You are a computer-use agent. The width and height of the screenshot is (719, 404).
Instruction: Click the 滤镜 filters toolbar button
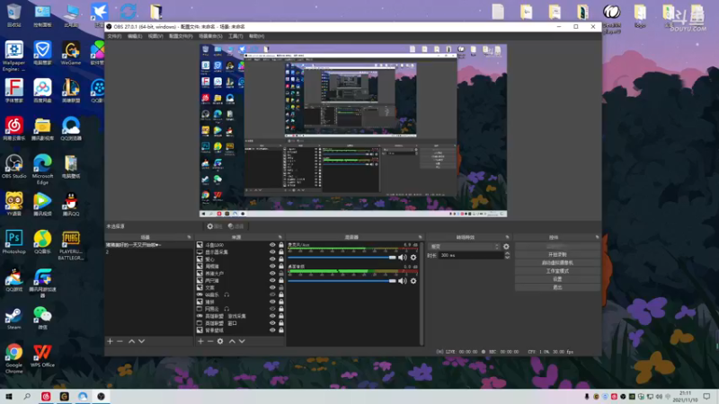pyautogui.click(x=236, y=226)
